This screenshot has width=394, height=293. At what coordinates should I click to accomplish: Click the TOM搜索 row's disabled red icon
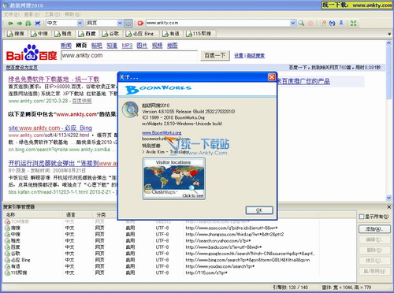click(x=7, y=221)
